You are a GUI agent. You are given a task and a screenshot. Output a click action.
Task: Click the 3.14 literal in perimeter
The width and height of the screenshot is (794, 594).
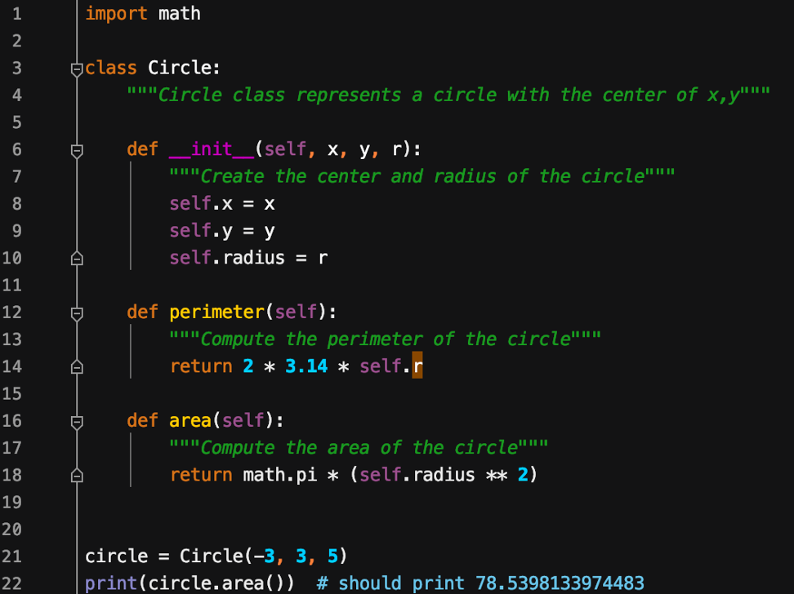[305, 366]
